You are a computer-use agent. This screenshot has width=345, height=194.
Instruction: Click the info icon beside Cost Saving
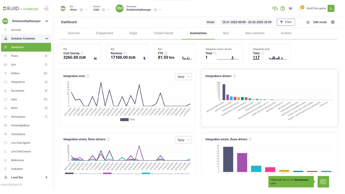pos(82,53)
